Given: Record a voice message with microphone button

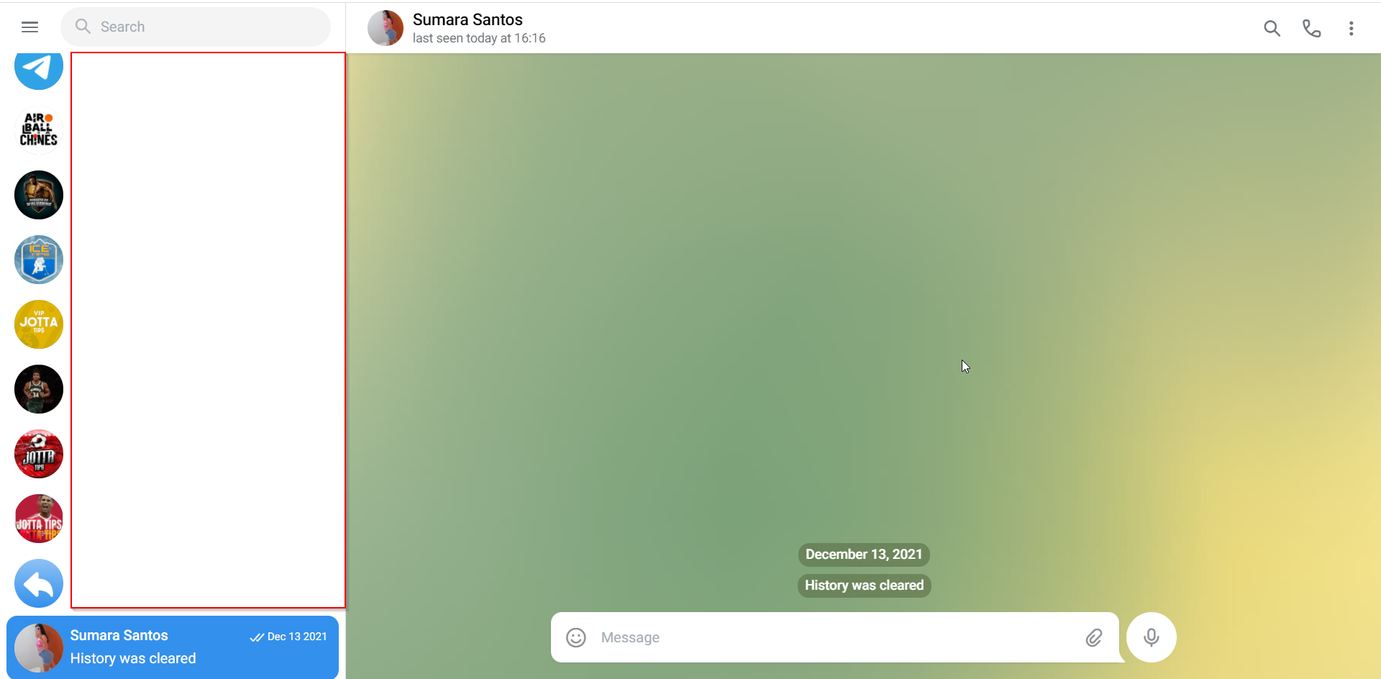Looking at the screenshot, I should click(x=1151, y=637).
